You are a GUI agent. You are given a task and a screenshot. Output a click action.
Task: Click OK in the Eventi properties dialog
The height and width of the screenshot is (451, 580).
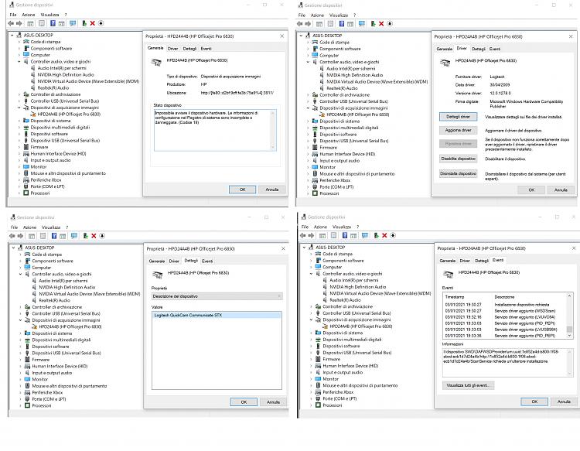[534, 401]
